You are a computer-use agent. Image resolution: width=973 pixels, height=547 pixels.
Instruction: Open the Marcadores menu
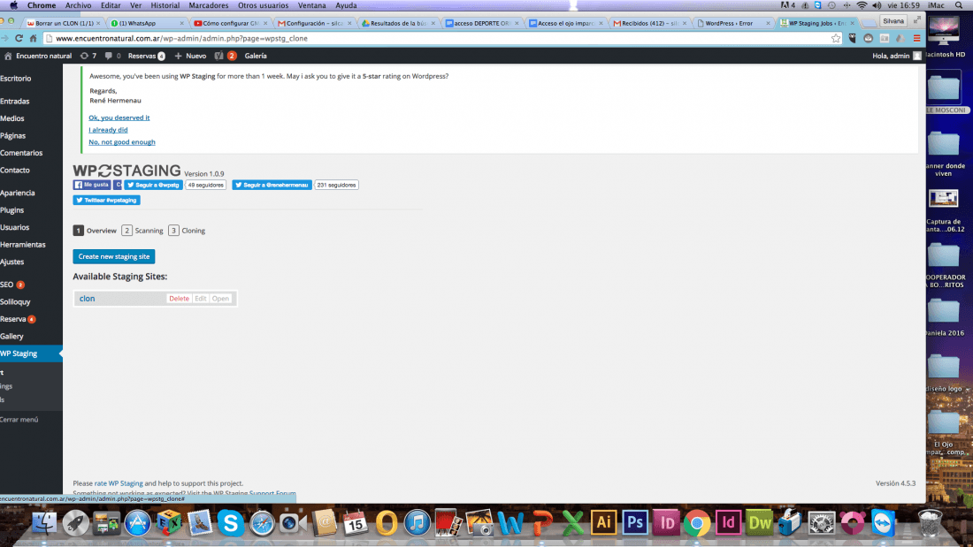tap(209, 5)
